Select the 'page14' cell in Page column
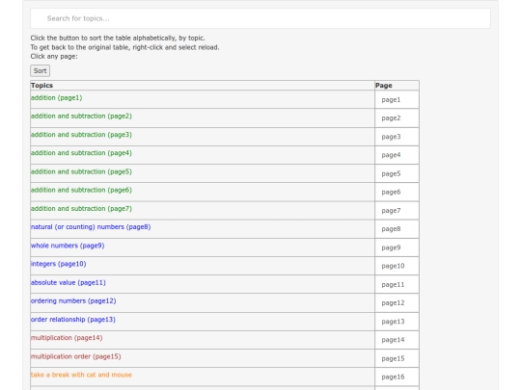This screenshot has height=390, width=521. tap(397, 340)
